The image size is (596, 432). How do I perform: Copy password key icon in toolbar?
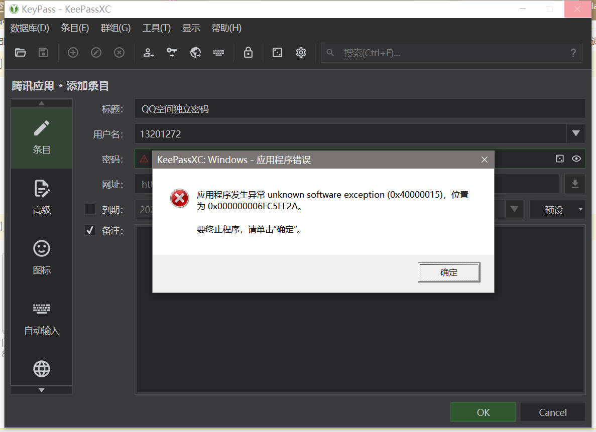click(172, 53)
